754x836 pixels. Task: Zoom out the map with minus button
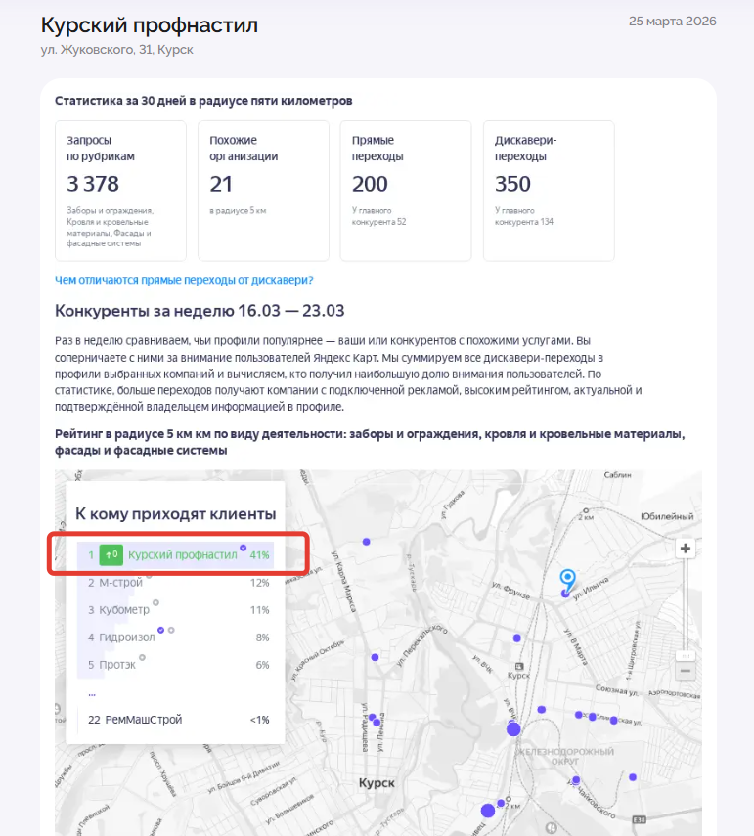click(x=686, y=671)
